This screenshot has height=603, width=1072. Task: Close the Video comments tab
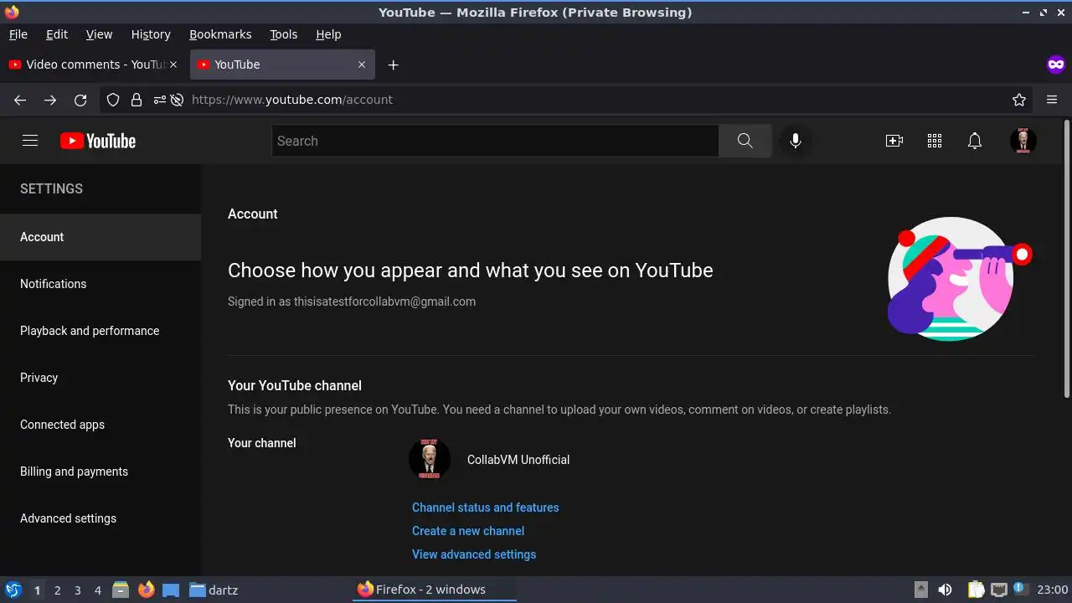(173, 64)
